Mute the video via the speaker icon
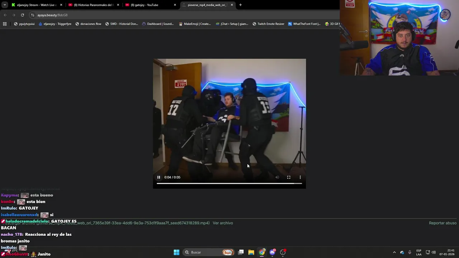Screen dimensions: 459x258 click(x=277, y=177)
